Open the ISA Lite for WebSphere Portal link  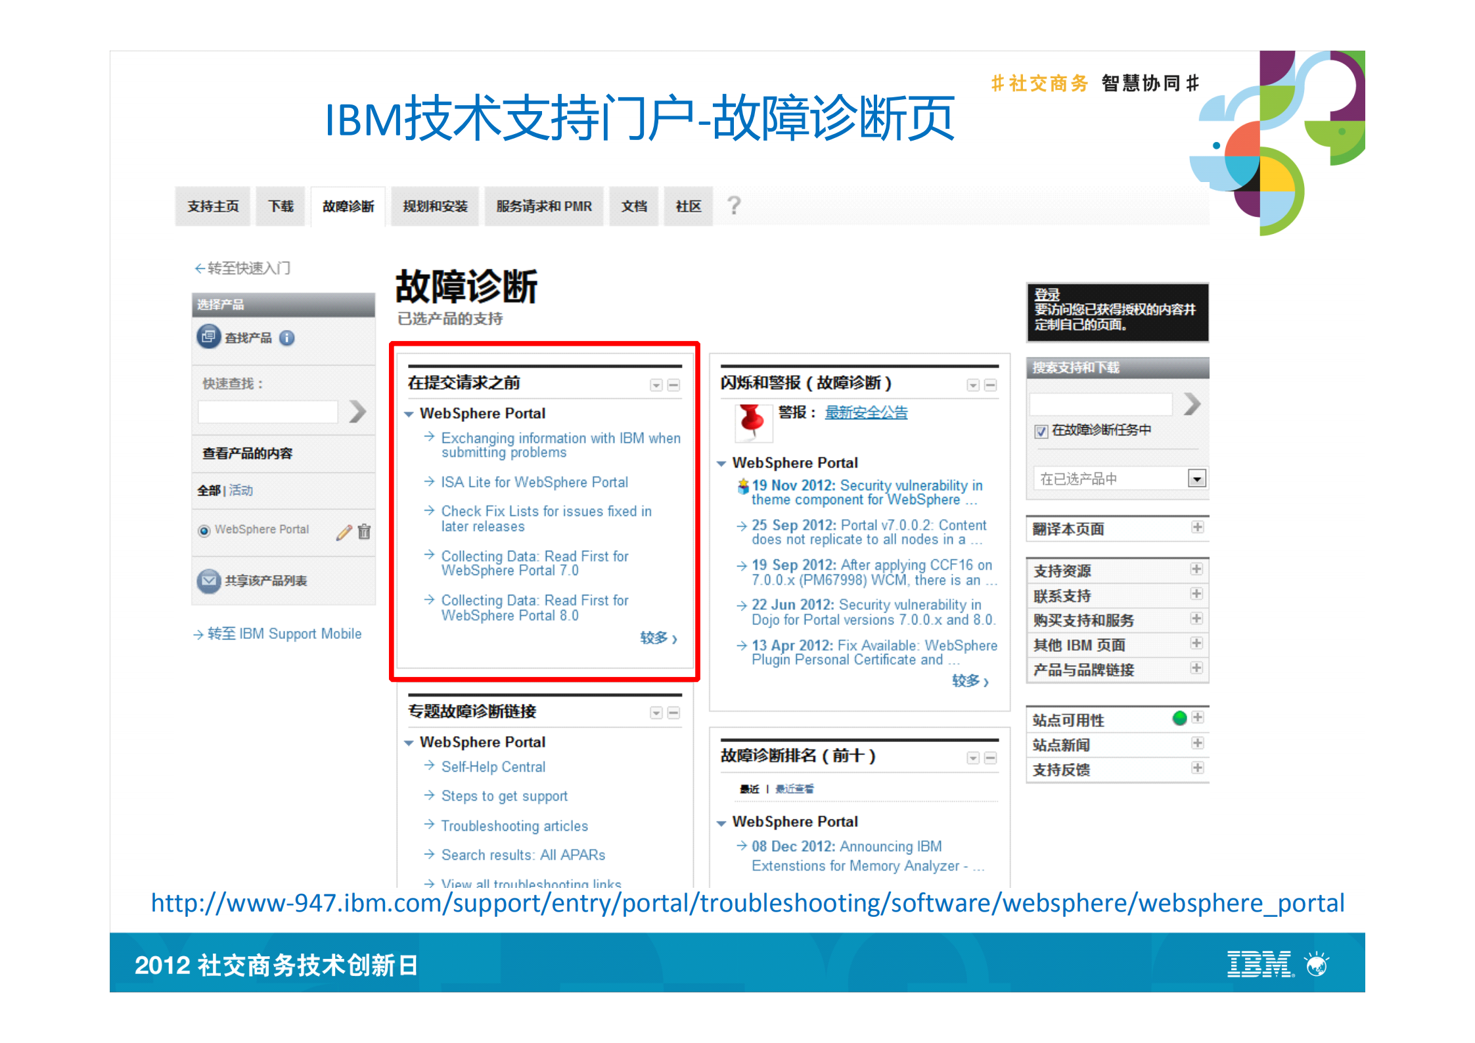[533, 482]
